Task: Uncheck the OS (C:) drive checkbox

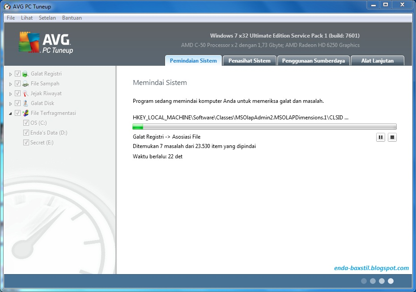Action: 26,123
